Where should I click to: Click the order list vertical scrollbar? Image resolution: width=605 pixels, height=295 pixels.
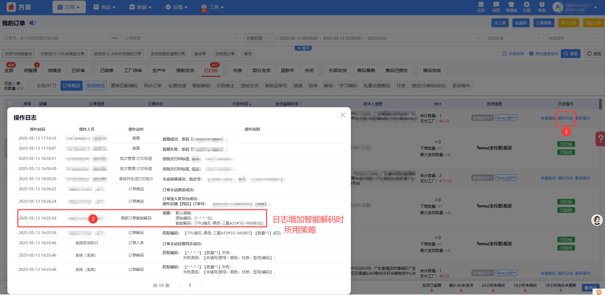tap(601, 104)
